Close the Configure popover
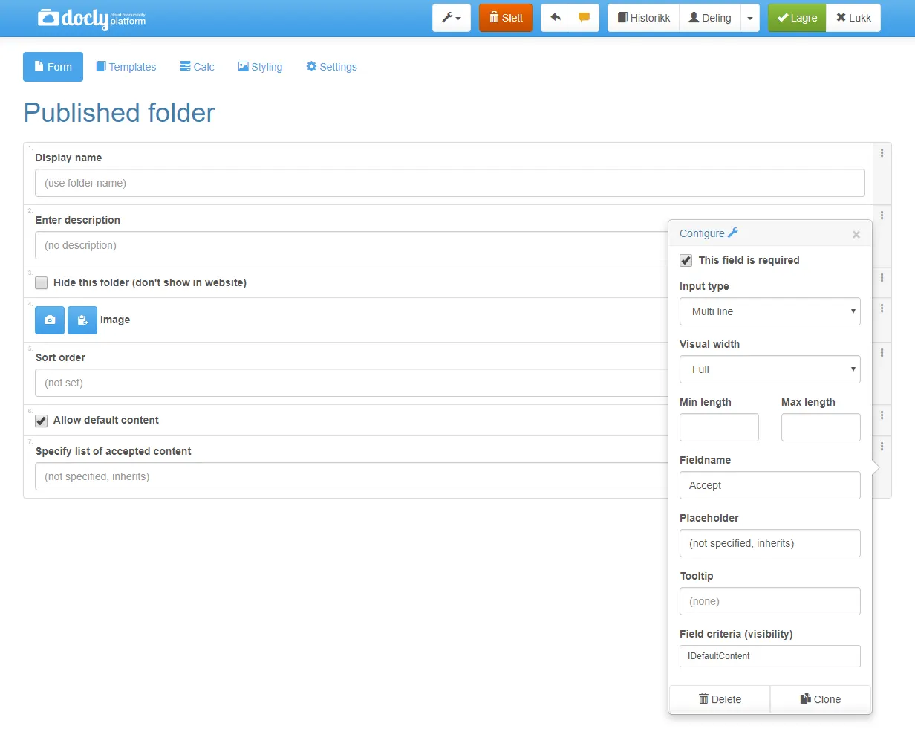 pyautogui.click(x=856, y=235)
